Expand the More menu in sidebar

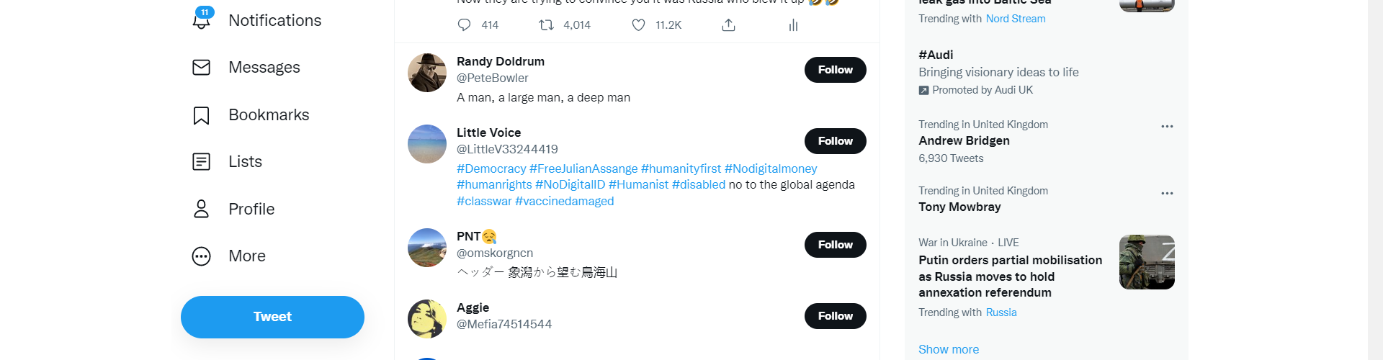click(202, 256)
